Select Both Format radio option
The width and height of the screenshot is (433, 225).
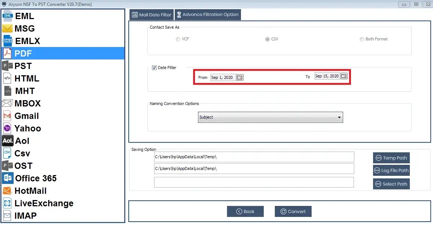(362, 39)
